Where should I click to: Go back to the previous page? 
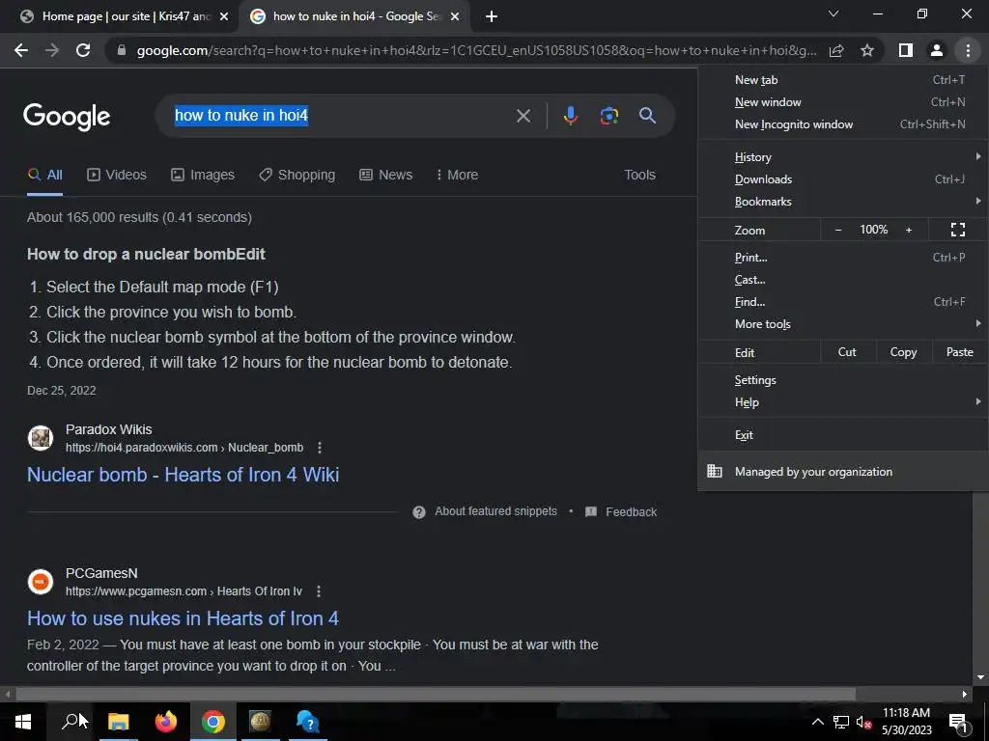pyautogui.click(x=21, y=50)
